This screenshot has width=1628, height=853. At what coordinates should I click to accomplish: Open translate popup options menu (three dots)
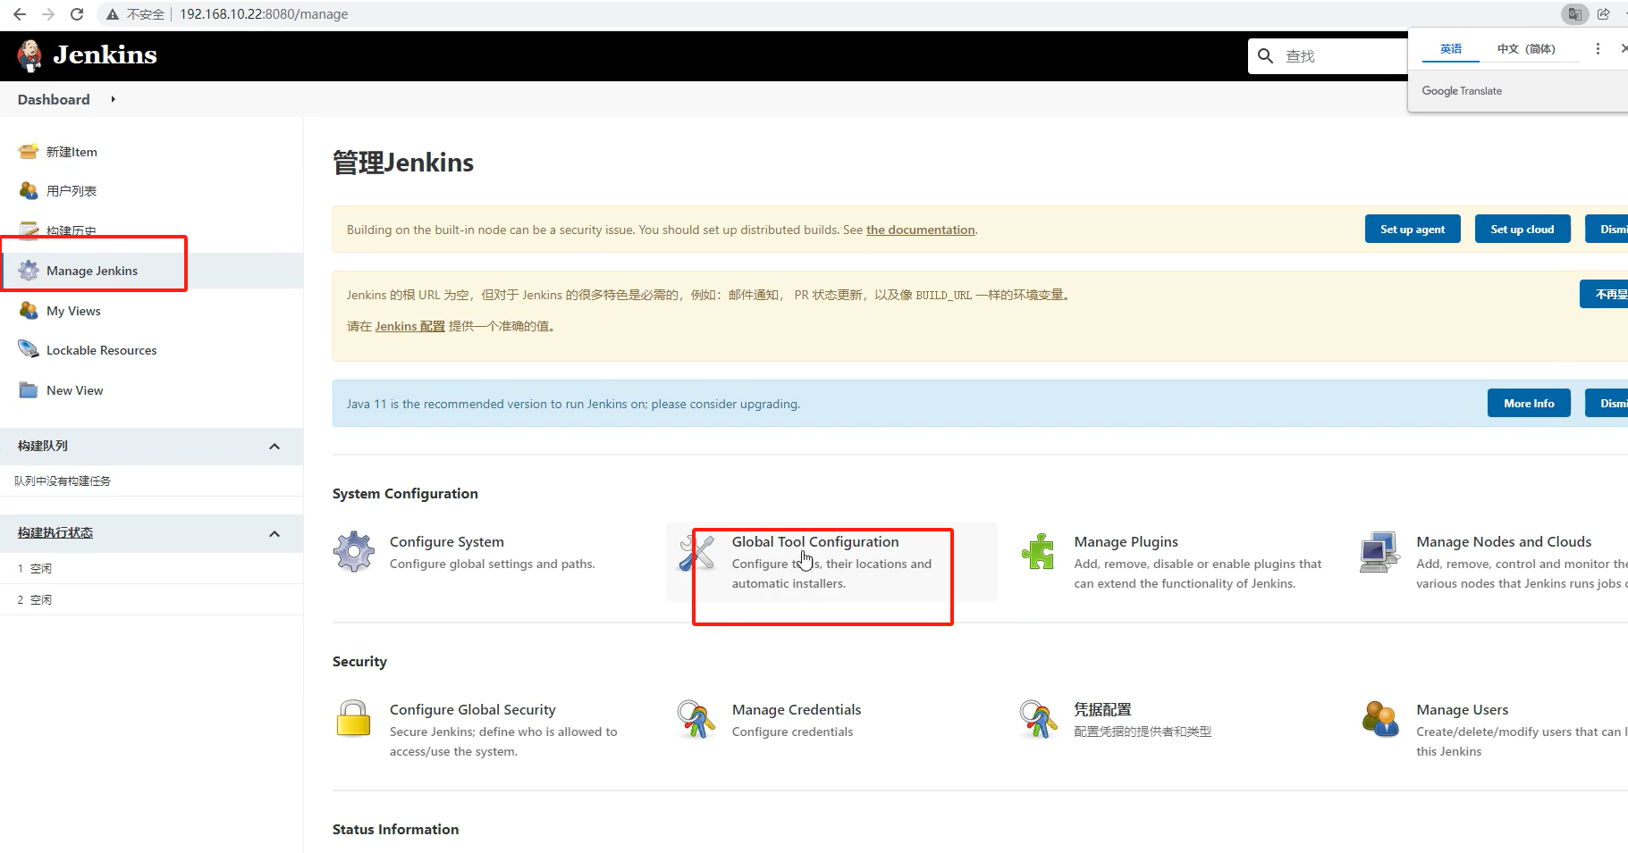click(1598, 49)
